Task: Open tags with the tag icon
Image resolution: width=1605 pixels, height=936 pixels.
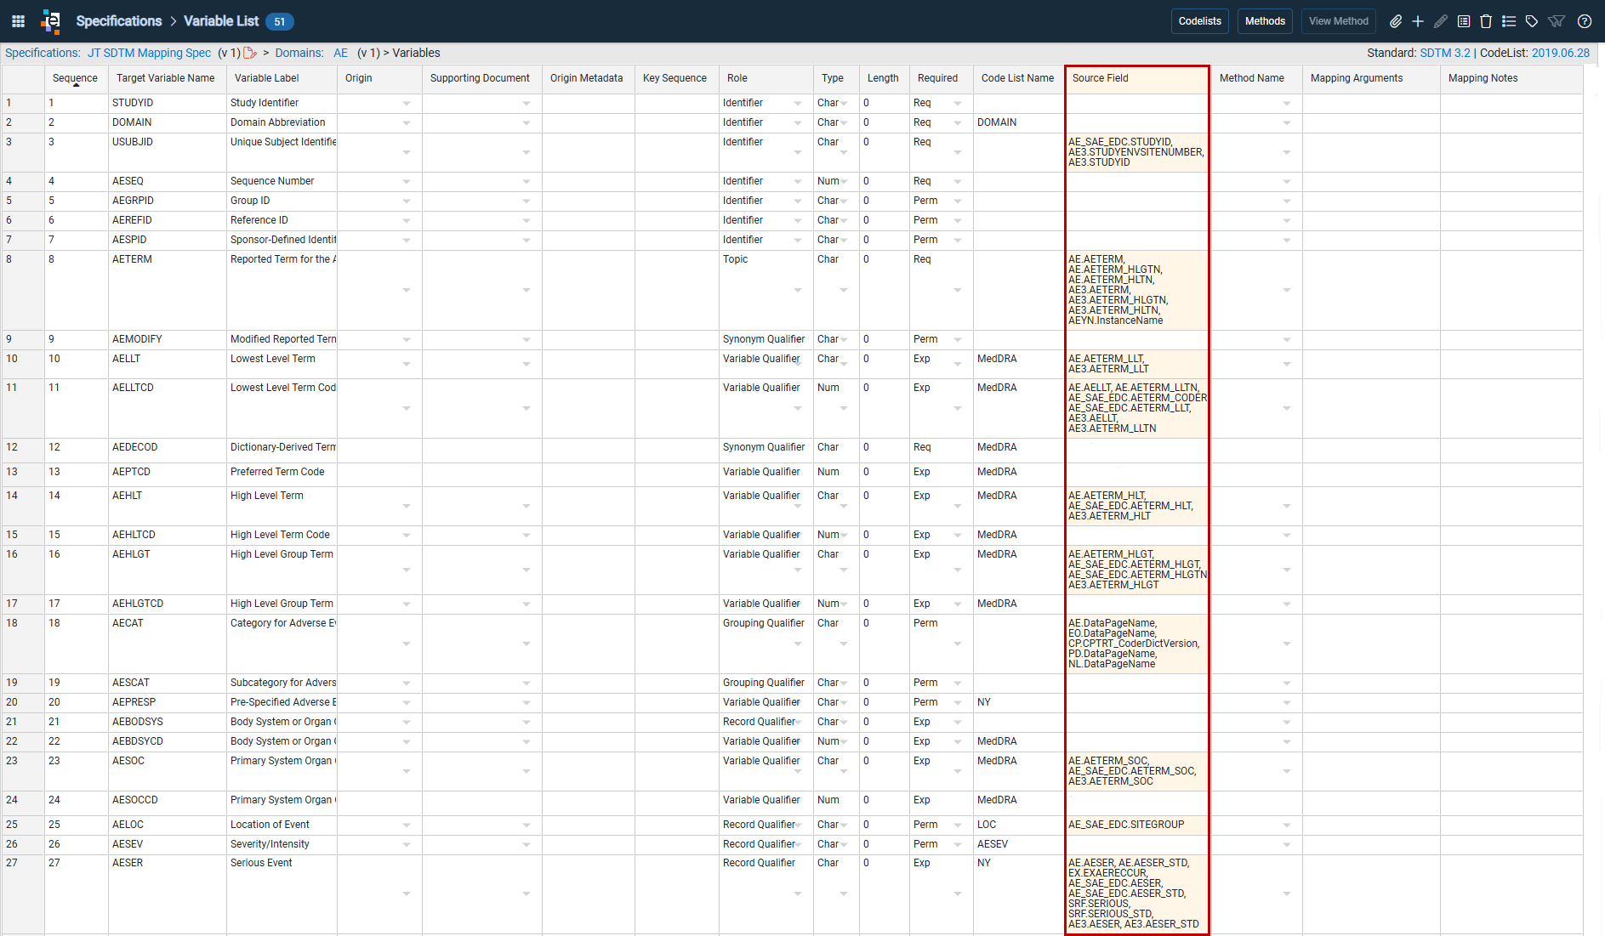Action: (x=1532, y=21)
